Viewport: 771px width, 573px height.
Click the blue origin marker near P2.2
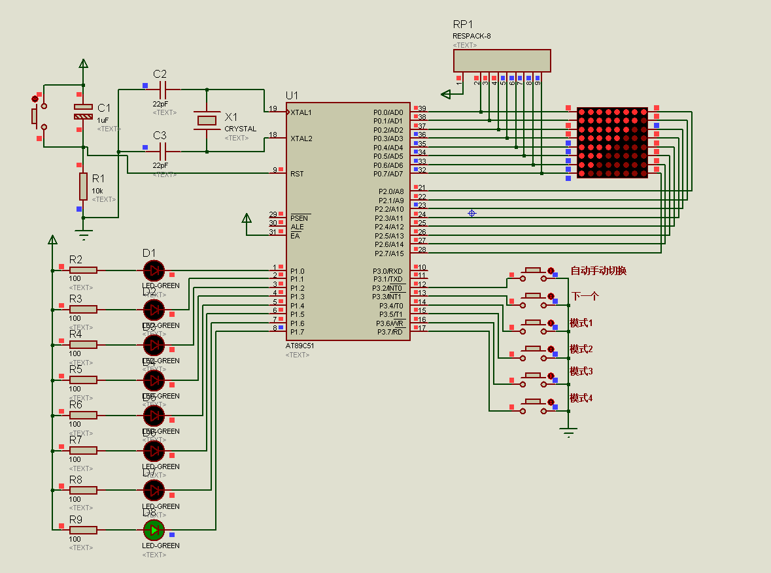tap(472, 213)
